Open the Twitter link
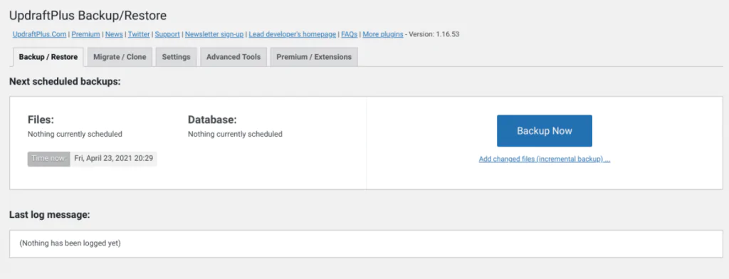 139,34
